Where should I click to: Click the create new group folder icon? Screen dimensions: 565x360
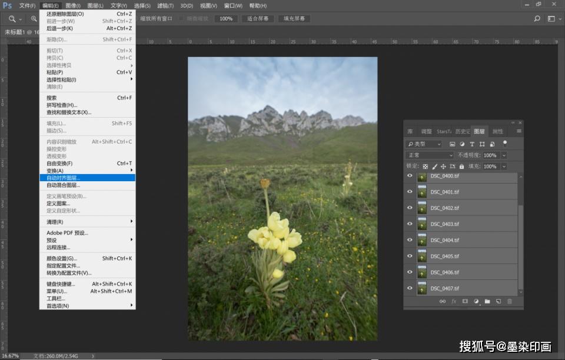(487, 301)
